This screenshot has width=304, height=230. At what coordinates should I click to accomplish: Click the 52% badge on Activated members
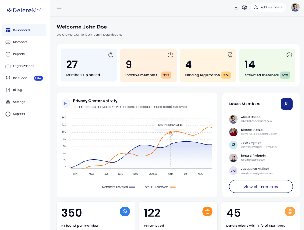(285, 75)
